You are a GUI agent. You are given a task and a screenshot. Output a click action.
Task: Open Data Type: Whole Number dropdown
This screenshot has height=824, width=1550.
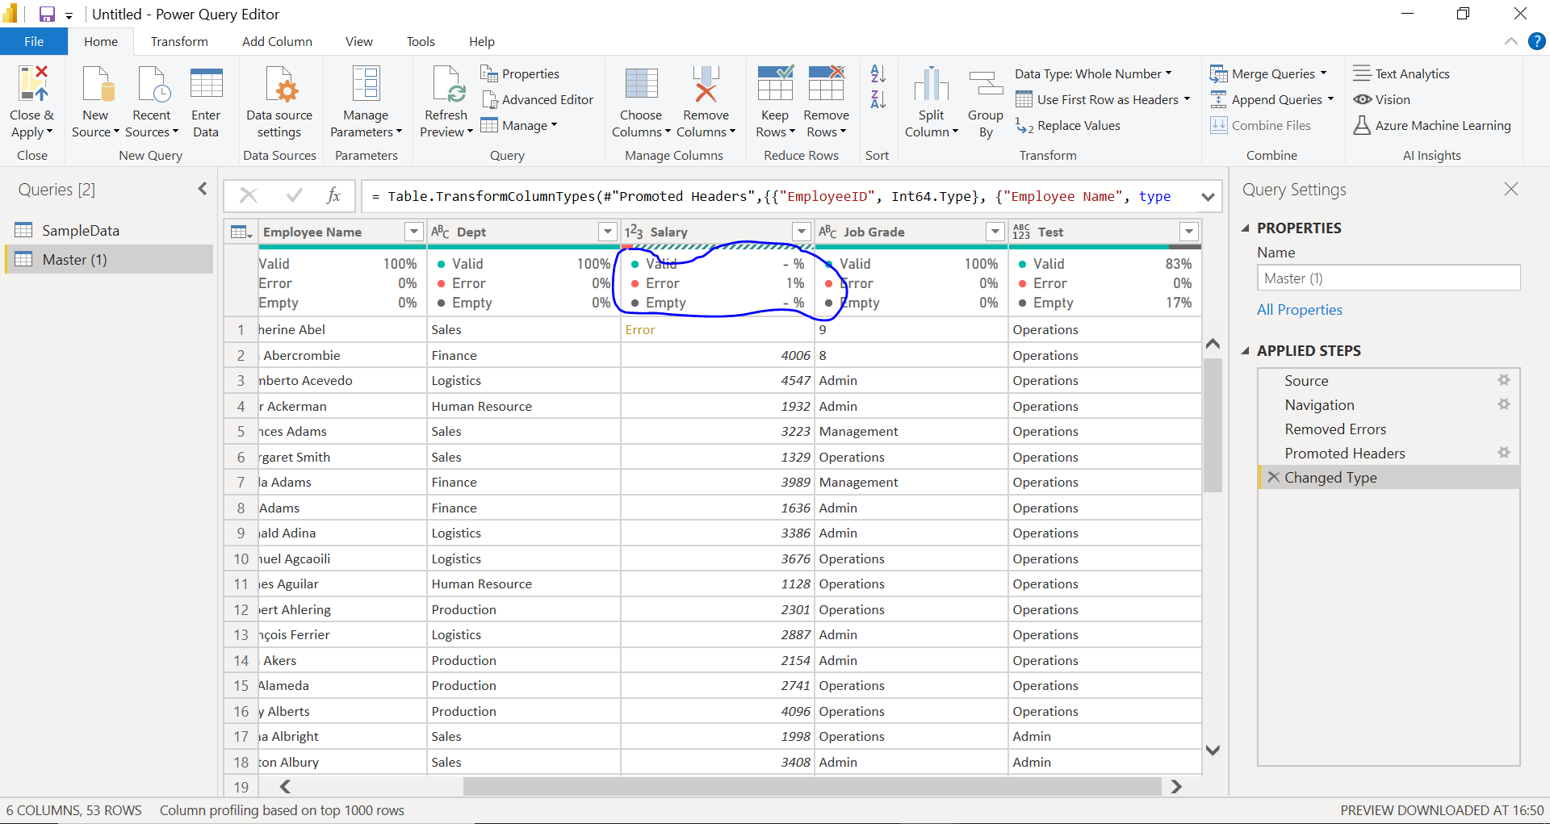pyautogui.click(x=1093, y=73)
